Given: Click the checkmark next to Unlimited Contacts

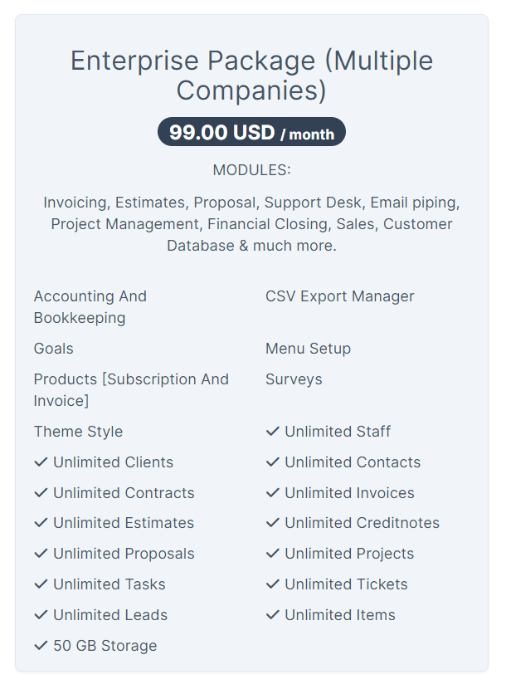Looking at the screenshot, I should coord(272,462).
